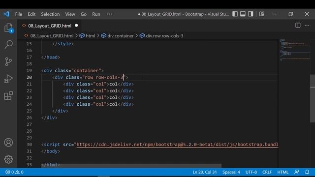
Task: Open the Extensions view
Action: (8, 95)
